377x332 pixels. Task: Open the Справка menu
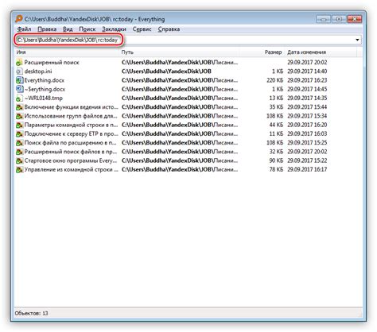pos(169,29)
